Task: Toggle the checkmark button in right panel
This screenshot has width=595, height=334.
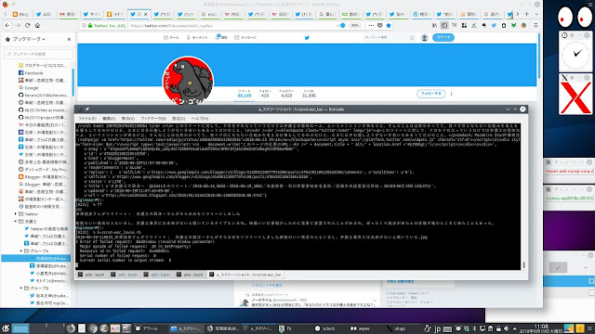Action: [558, 267]
